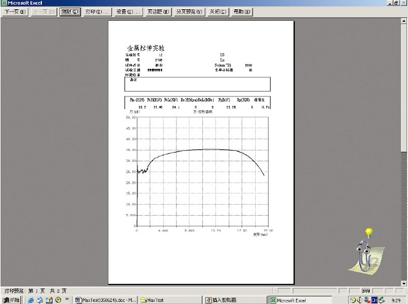Click the last tray icon before clock

pos(382,300)
